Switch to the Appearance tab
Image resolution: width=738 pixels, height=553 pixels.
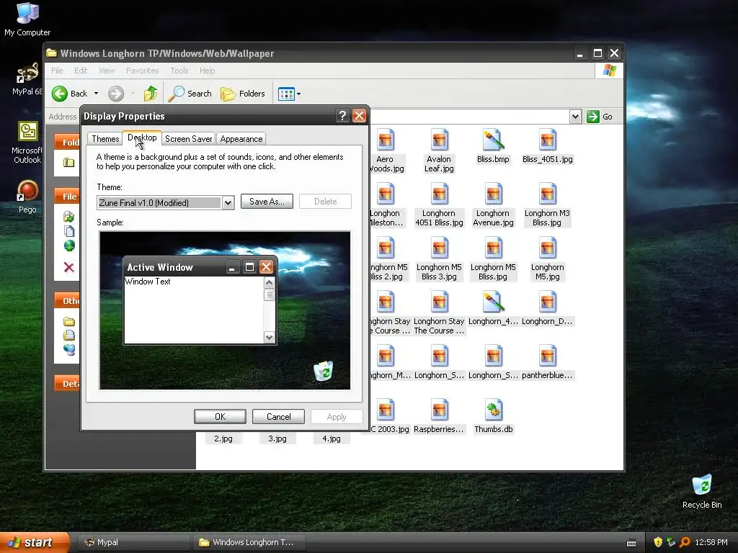241,139
